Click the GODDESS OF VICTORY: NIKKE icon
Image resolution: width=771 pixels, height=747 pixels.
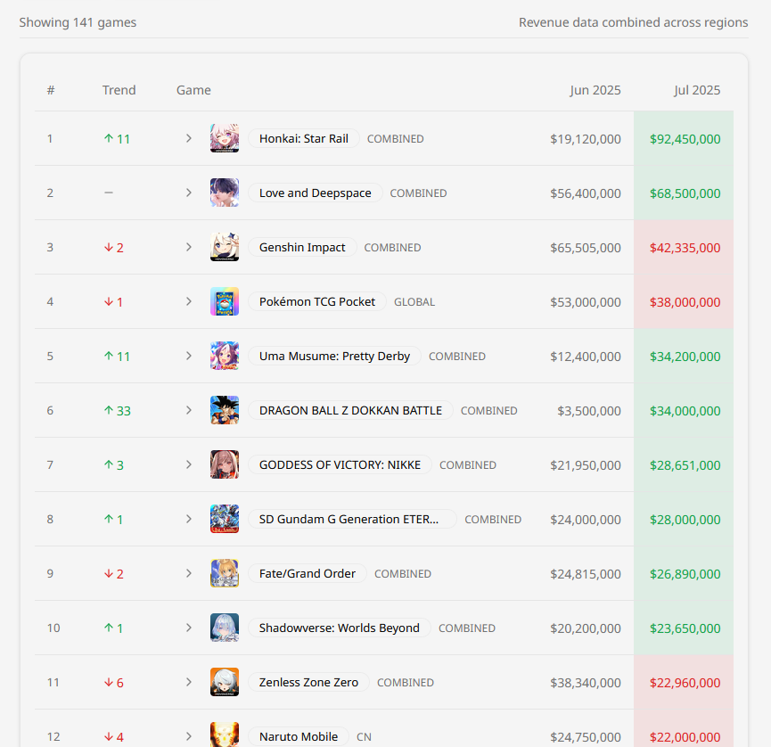[225, 464]
